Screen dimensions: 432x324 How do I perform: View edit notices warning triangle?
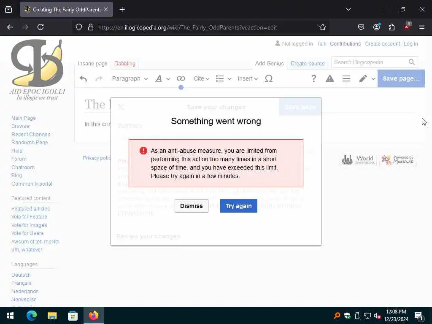330,79
